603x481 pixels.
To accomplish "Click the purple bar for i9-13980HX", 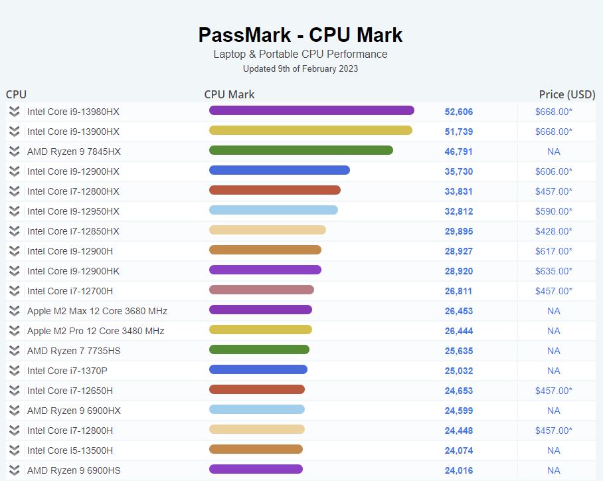I will coord(311,110).
